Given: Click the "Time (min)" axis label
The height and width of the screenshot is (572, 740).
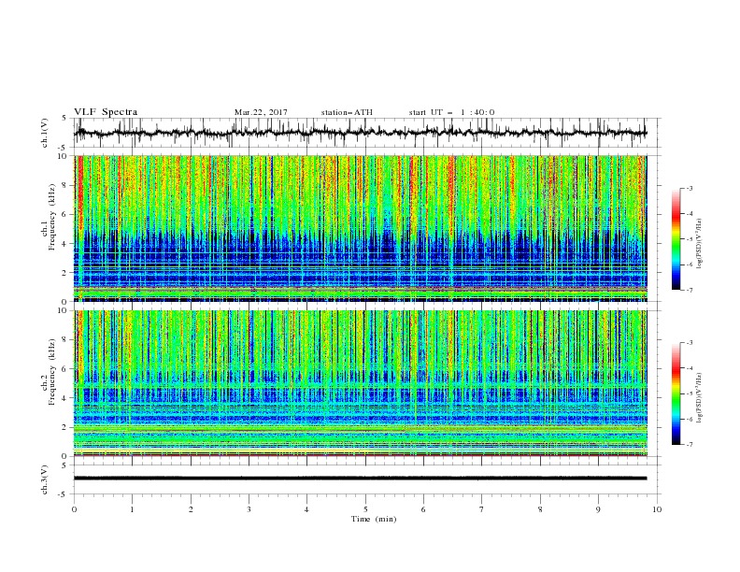Looking at the screenshot, I should (x=374, y=519).
